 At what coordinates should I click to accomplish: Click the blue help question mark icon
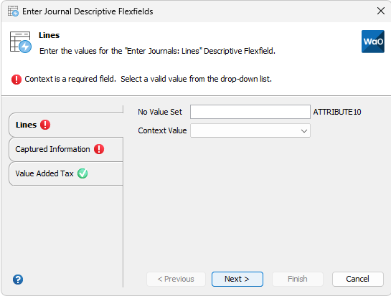coord(18,280)
